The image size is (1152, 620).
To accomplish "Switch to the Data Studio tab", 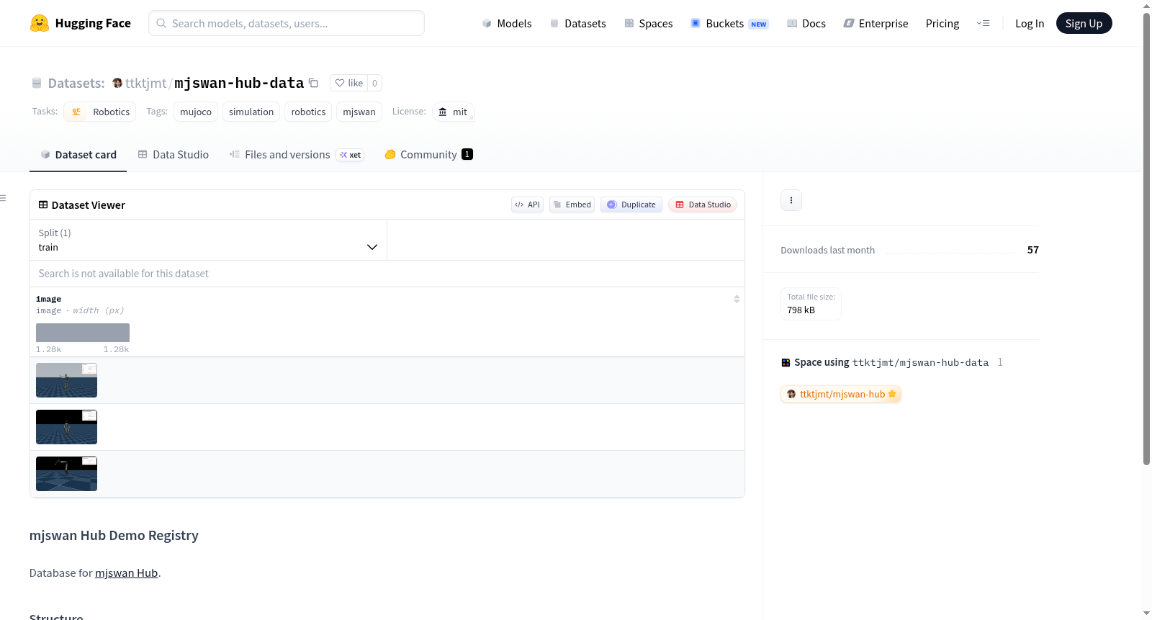I will pyautogui.click(x=174, y=154).
